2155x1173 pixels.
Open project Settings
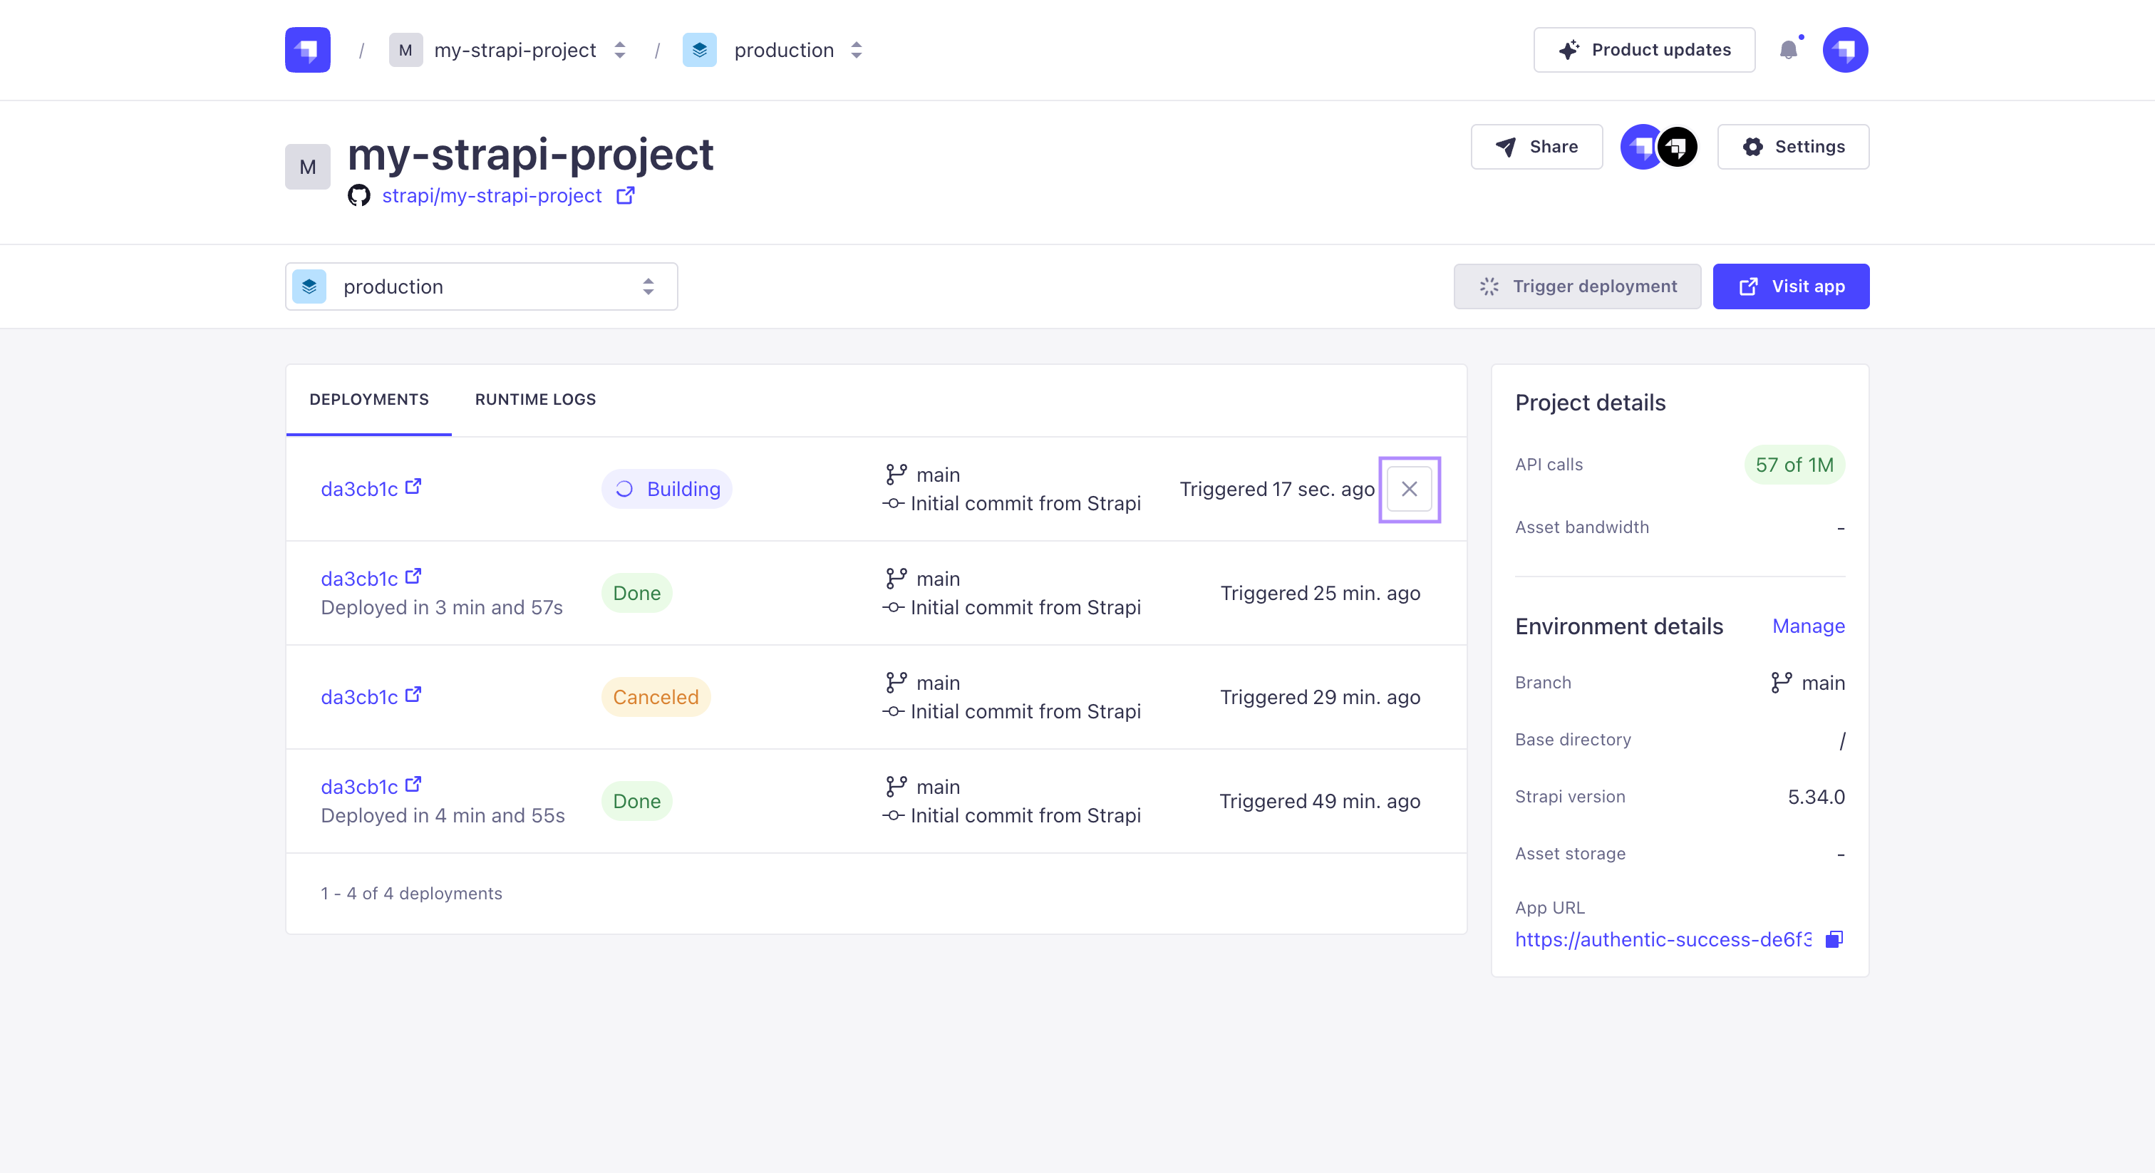[x=1793, y=148]
